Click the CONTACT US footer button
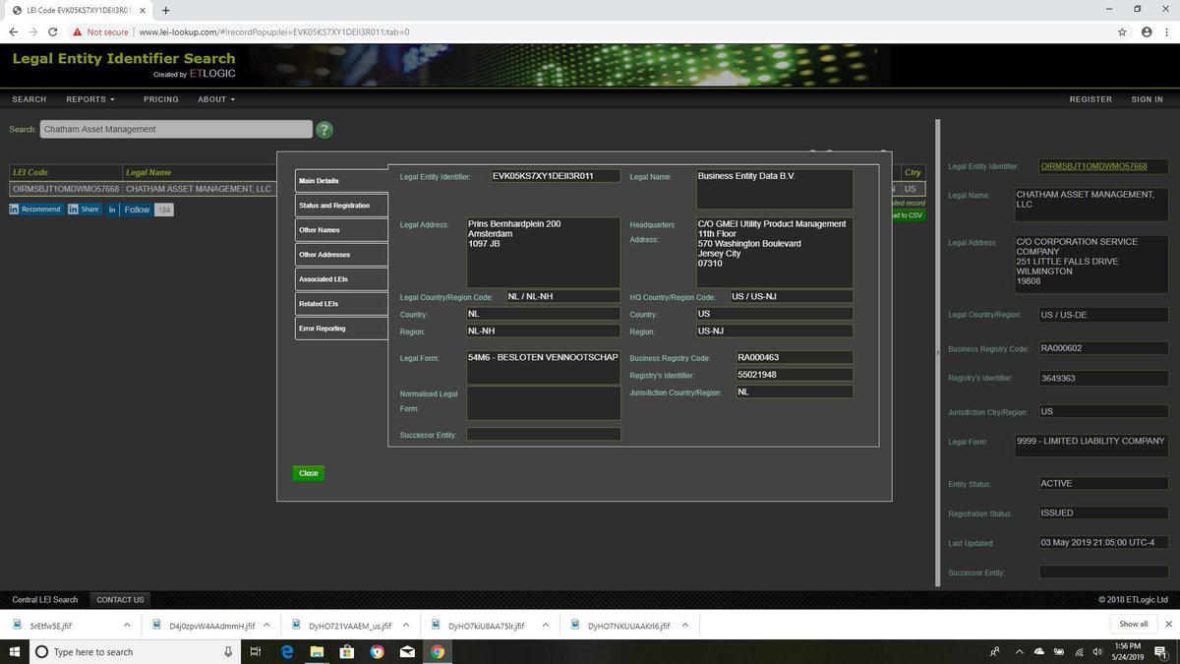 coord(120,600)
